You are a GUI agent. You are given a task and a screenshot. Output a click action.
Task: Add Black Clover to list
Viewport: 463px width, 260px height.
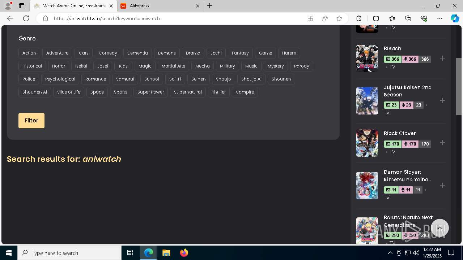click(x=442, y=143)
